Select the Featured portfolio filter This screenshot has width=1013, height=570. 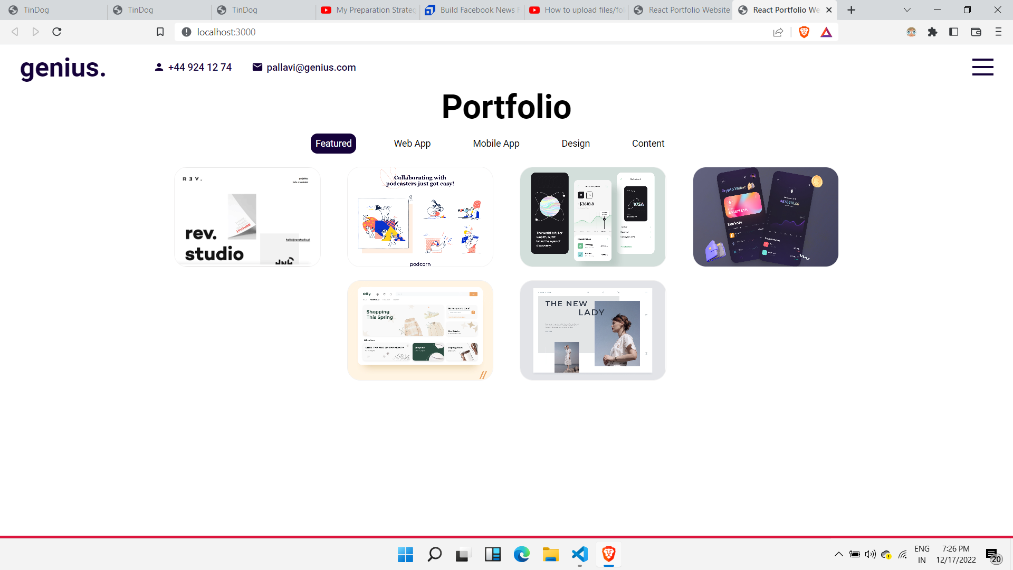333,144
